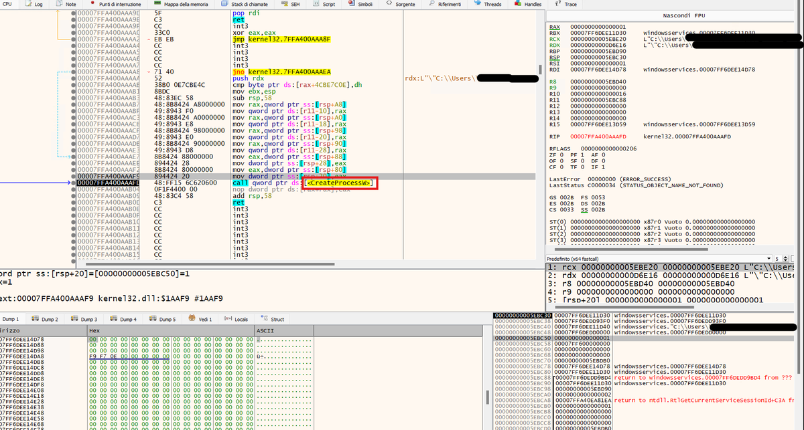This screenshot has width=804, height=430.
Task: Open the Log tab
Action: (x=33, y=4)
